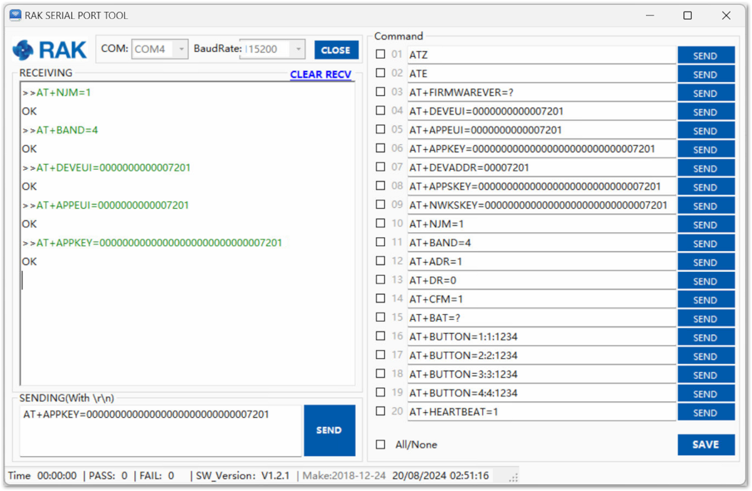The width and height of the screenshot is (752, 491).
Task: Check the box for command 12 AT+ADR=1
Action: 380,261
